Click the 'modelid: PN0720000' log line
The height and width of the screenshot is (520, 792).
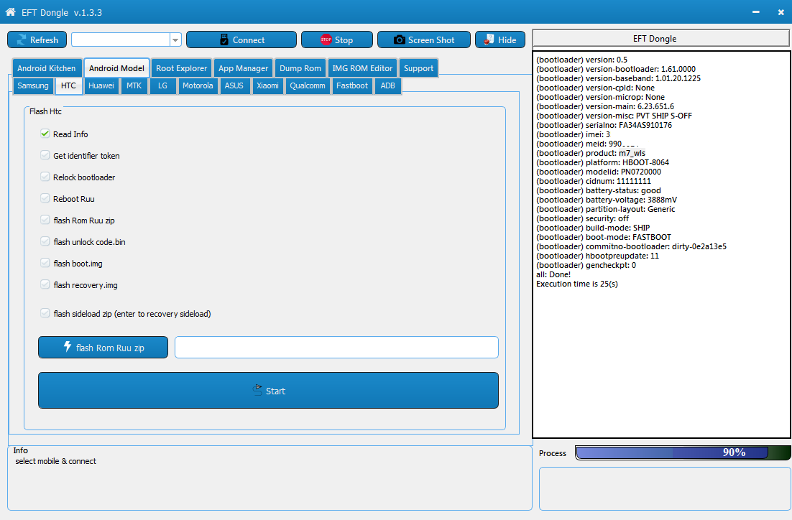coord(599,172)
